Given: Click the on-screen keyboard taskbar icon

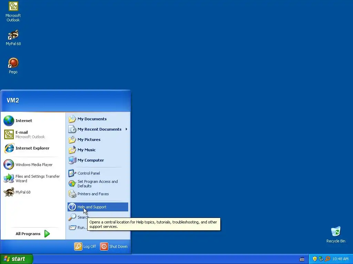Looking at the screenshot, I should (302, 259).
